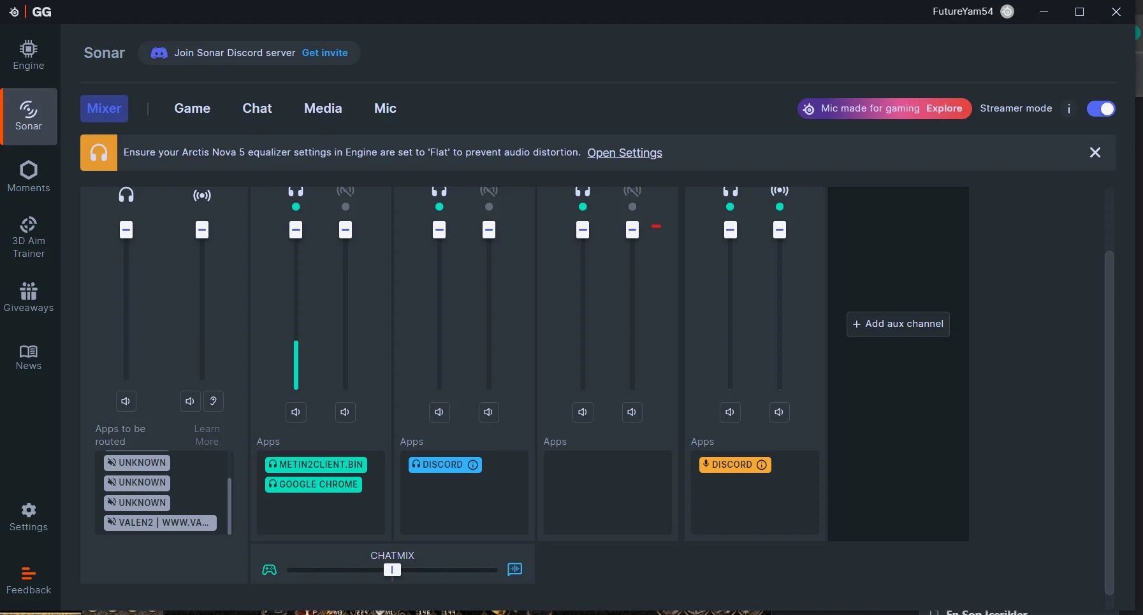
Task: Click the Chat channel headphone volume handle
Action: [439, 229]
